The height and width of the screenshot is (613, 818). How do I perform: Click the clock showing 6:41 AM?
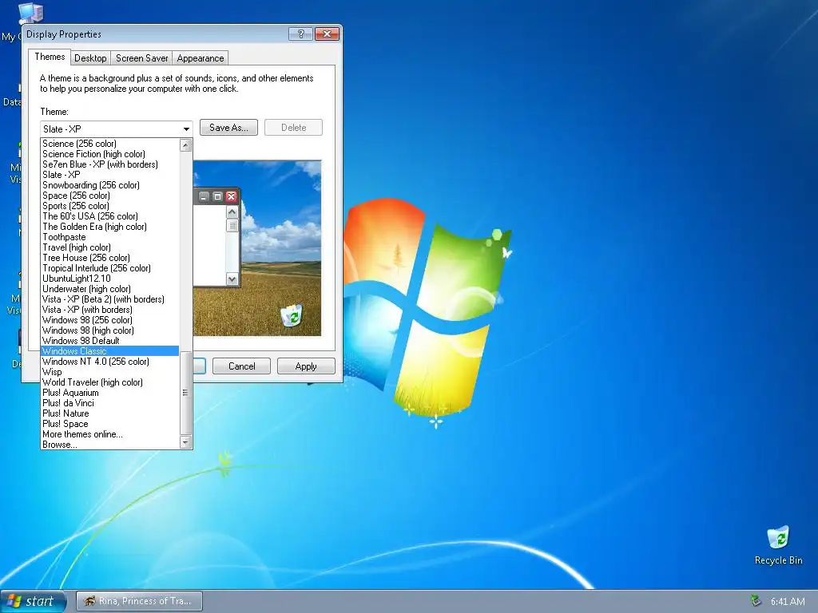coord(787,602)
